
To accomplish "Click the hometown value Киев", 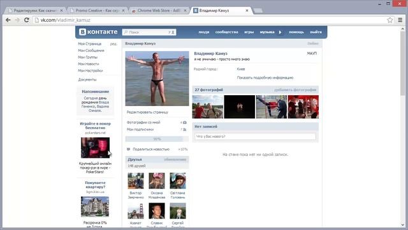I will tap(241, 69).
